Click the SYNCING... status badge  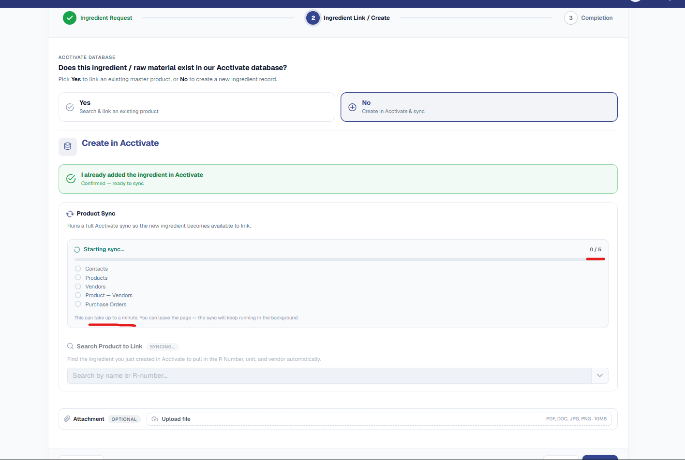point(163,347)
